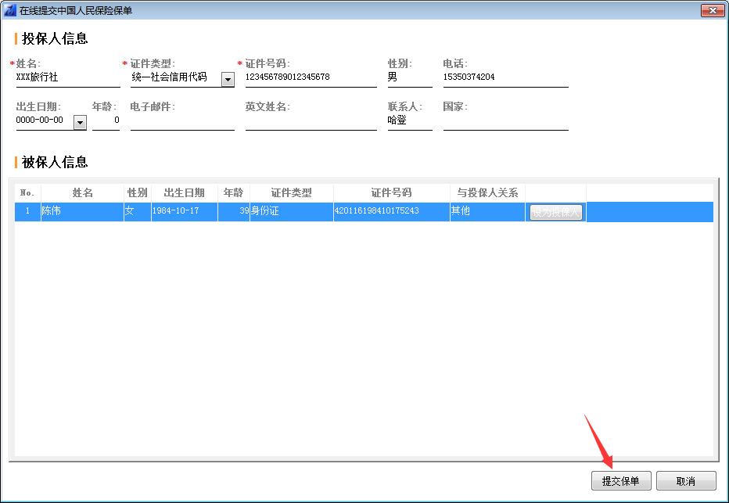Click the app icon in the title bar

coord(10,10)
